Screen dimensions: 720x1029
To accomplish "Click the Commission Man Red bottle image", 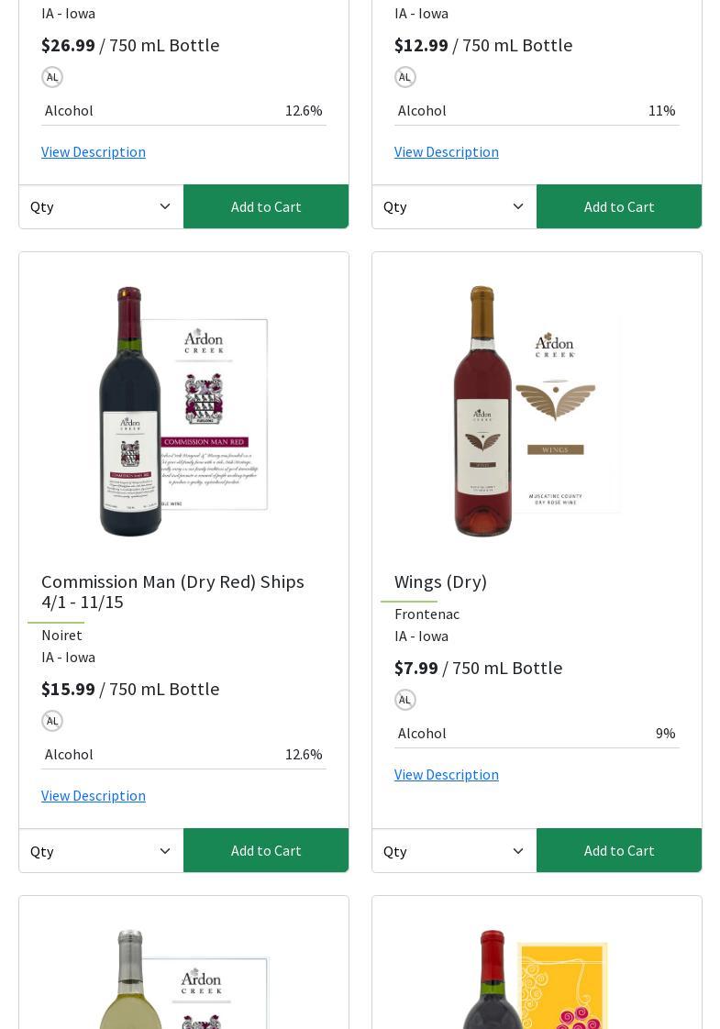I will (x=183, y=412).
